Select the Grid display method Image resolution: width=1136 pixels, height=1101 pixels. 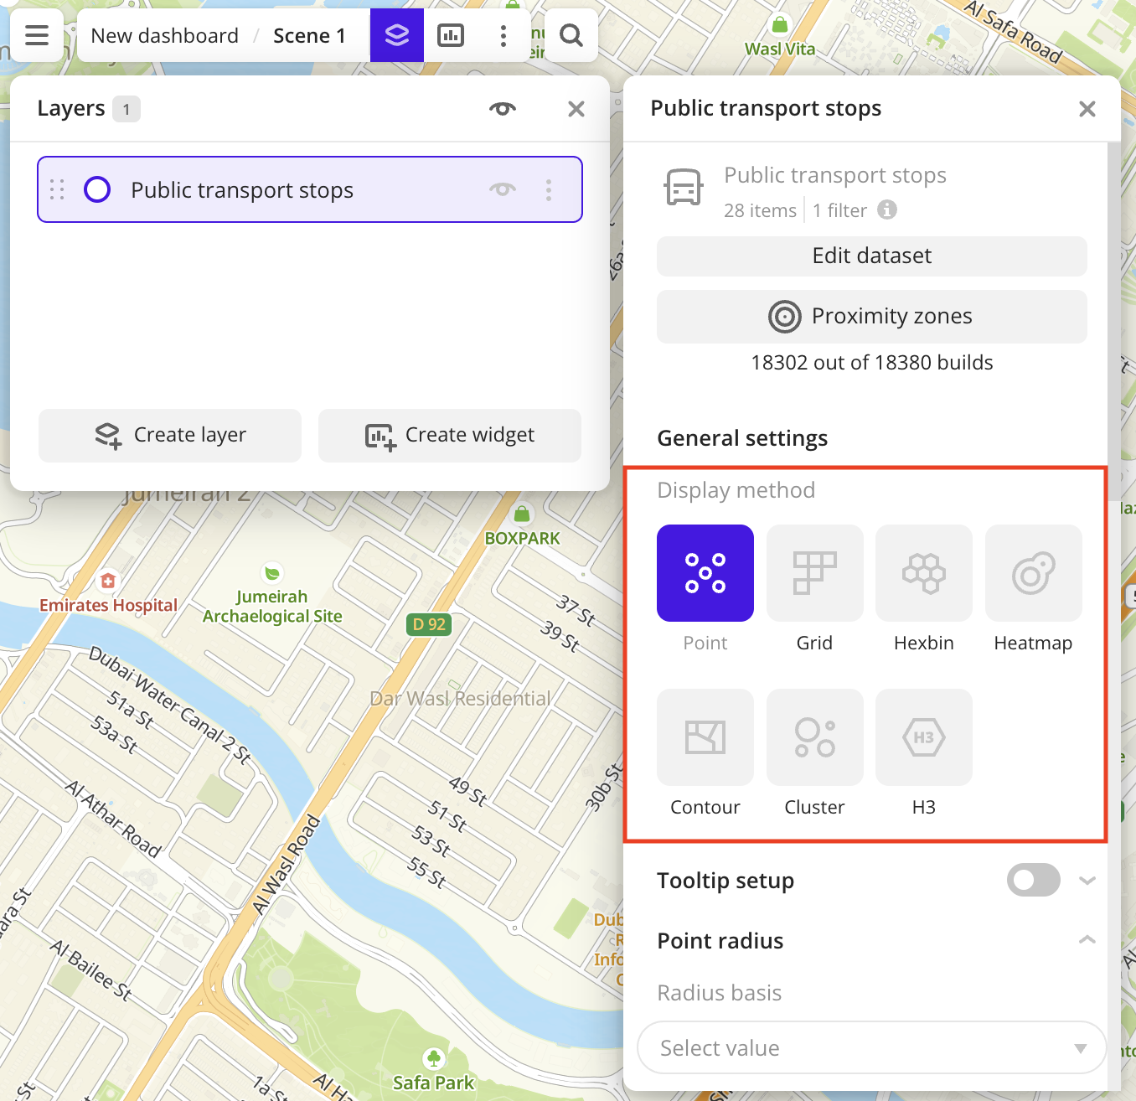point(814,573)
